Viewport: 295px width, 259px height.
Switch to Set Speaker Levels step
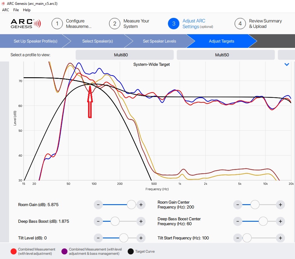(x=159, y=41)
